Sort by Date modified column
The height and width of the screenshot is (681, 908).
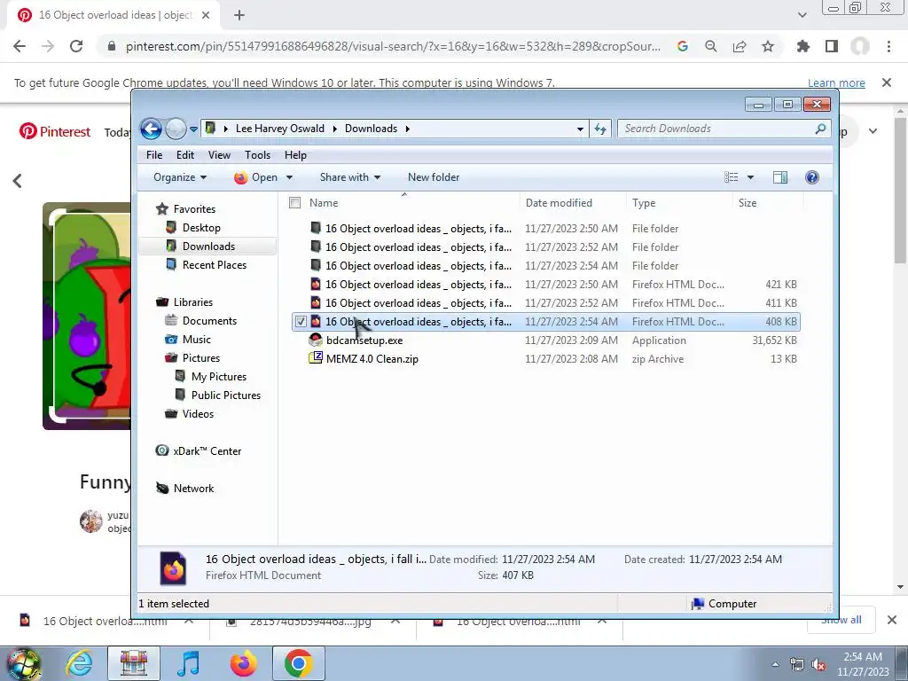point(559,203)
